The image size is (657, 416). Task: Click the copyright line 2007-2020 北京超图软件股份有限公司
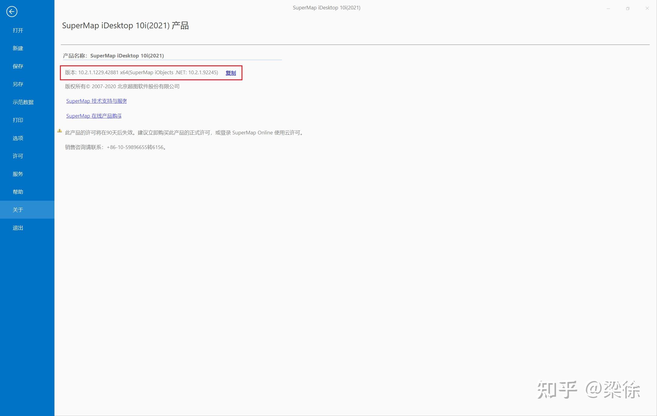pos(122,86)
